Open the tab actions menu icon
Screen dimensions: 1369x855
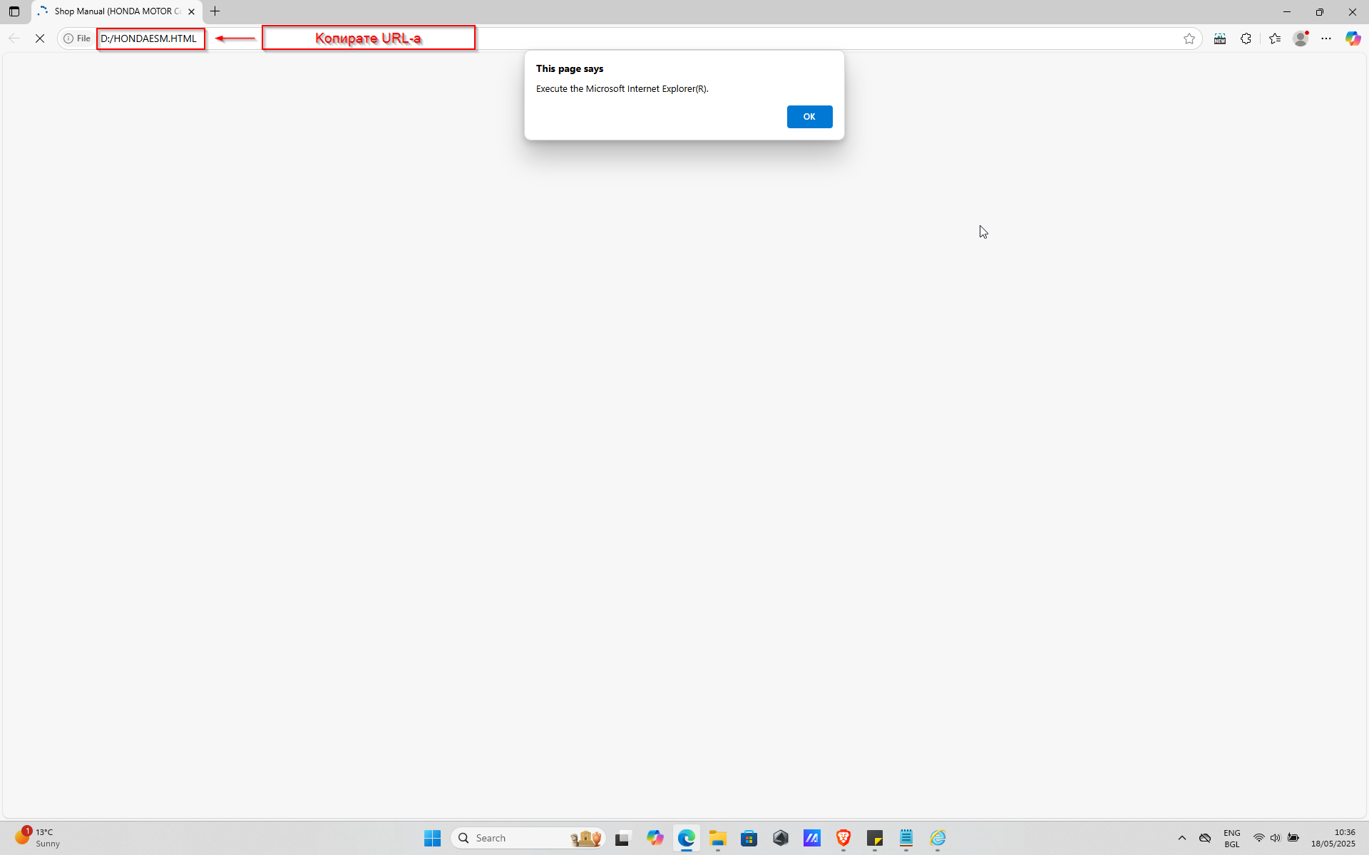(x=14, y=11)
